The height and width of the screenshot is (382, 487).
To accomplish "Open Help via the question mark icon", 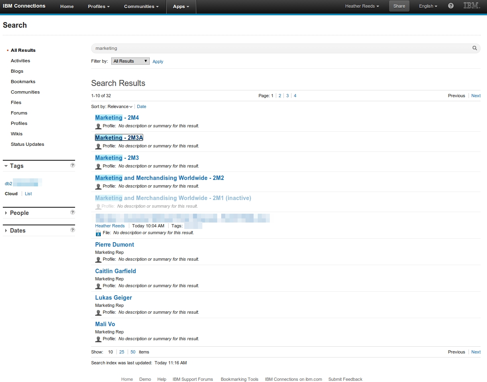I will tap(450, 6).
